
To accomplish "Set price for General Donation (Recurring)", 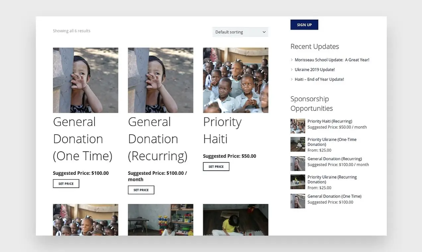I will (141, 190).
